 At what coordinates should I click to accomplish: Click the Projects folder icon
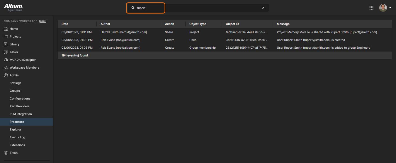(6, 37)
